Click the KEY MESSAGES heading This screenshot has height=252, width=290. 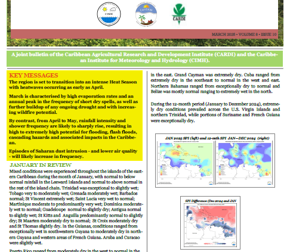[x=33, y=76]
